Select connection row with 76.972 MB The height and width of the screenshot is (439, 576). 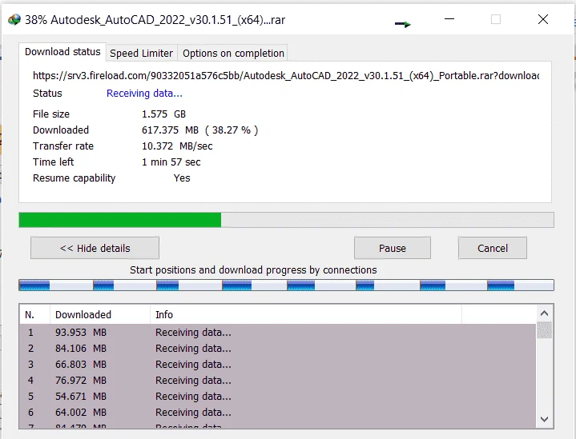(278, 381)
